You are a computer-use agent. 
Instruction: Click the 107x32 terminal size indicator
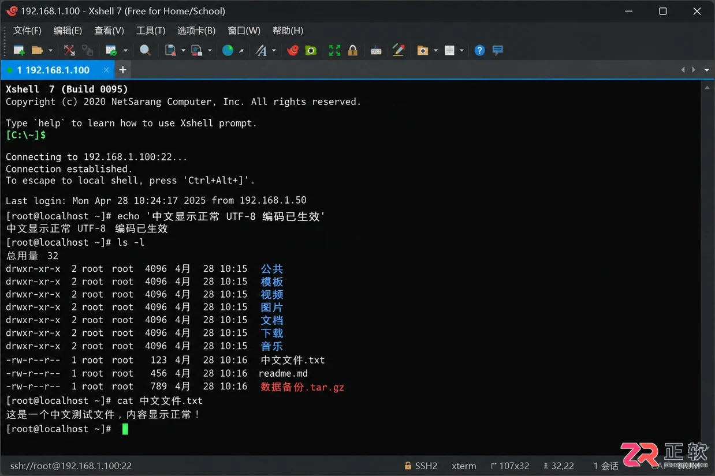click(x=511, y=466)
